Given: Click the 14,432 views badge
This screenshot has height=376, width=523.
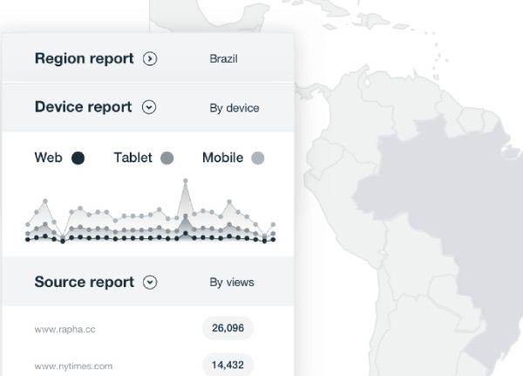Looking at the screenshot, I should [x=228, y=365].
